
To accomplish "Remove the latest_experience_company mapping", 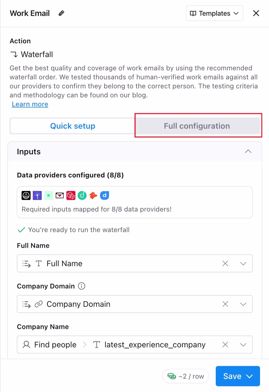I will [x=225, y=344].
